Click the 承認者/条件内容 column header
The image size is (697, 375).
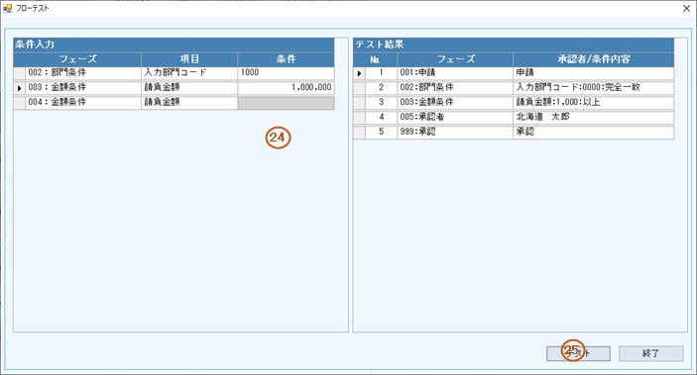pos(594,59)
